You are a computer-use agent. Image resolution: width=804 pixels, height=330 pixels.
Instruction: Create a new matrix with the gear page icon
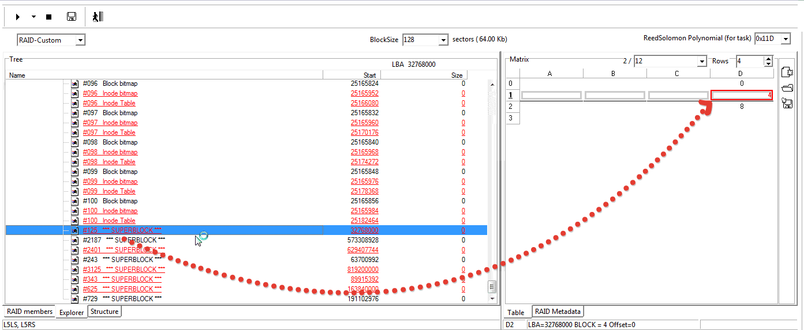pyautogui.click(x=786, y=72)
